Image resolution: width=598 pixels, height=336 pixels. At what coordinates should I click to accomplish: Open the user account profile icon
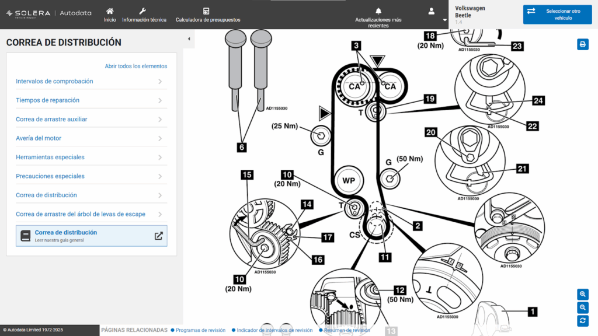pos(432,11)
